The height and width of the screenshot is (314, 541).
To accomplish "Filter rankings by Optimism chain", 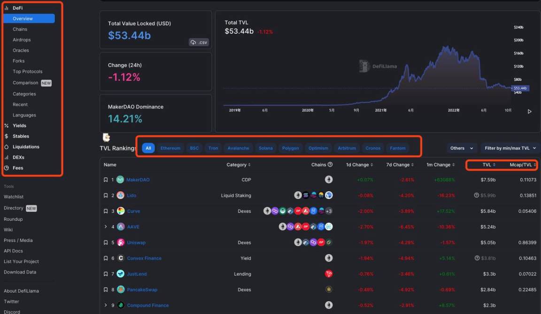I will (x=318, y=148).
